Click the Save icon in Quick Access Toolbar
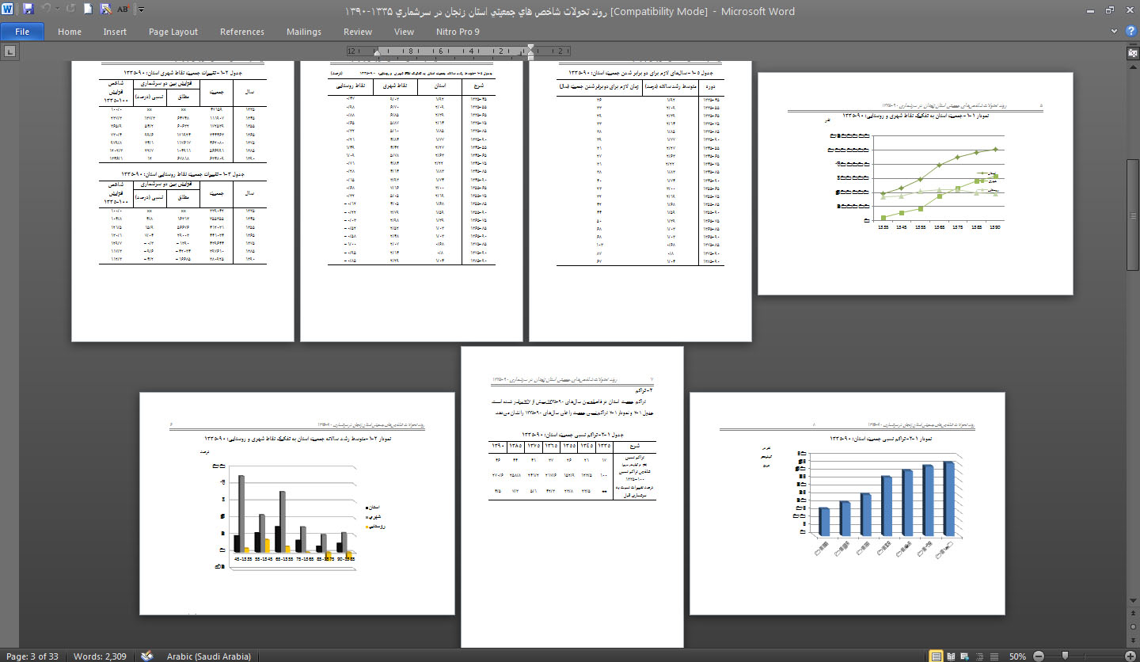 [x=28, y=10]
